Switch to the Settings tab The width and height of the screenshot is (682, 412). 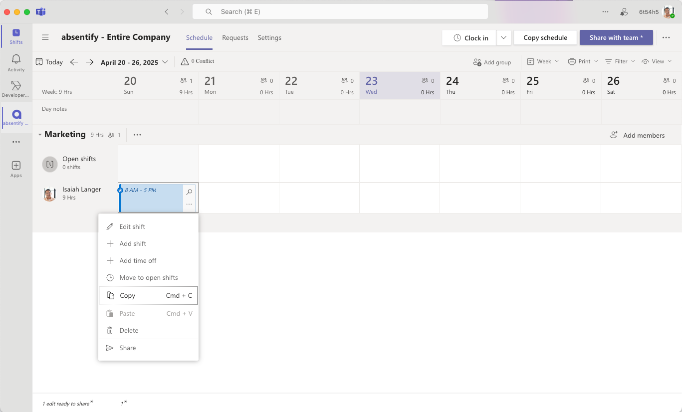[x=269, y=38]
